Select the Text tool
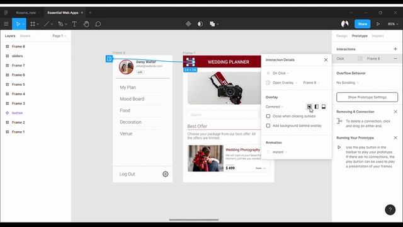Viewport: 403px width, 227px height. click(x=74, y=24)
